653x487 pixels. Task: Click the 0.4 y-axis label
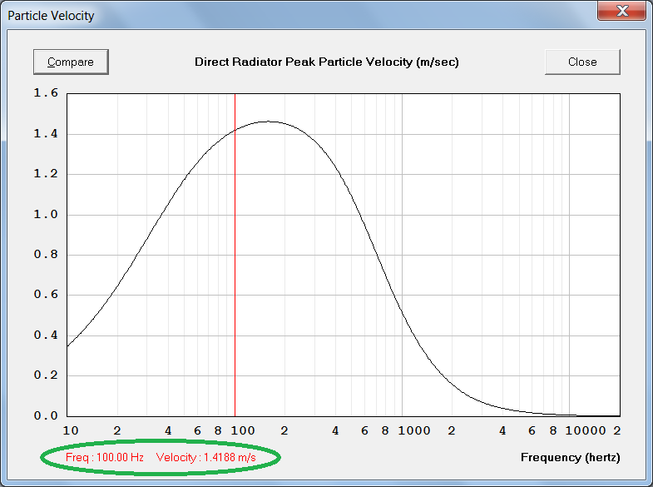click(46, 335)
